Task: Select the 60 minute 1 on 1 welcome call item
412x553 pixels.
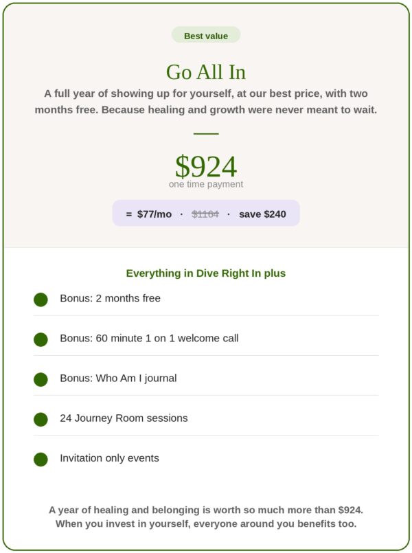Action: (206, 338)
